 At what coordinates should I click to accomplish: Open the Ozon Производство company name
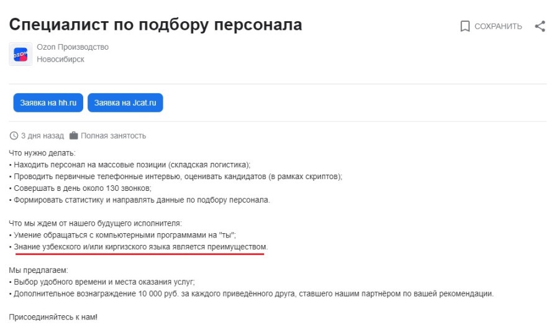click(73, 47)
